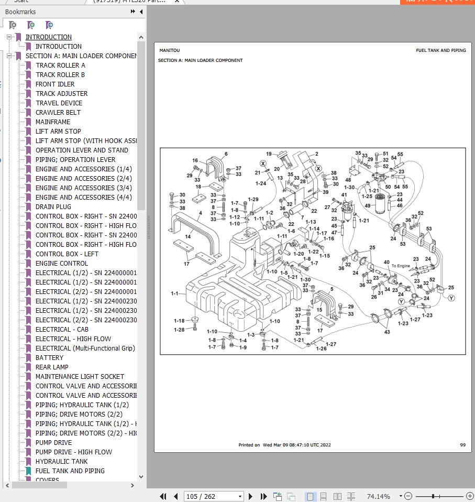The image size is (475, 502).
Task: Open the zoom percentage dropdown
Action: tap(401, 496)
